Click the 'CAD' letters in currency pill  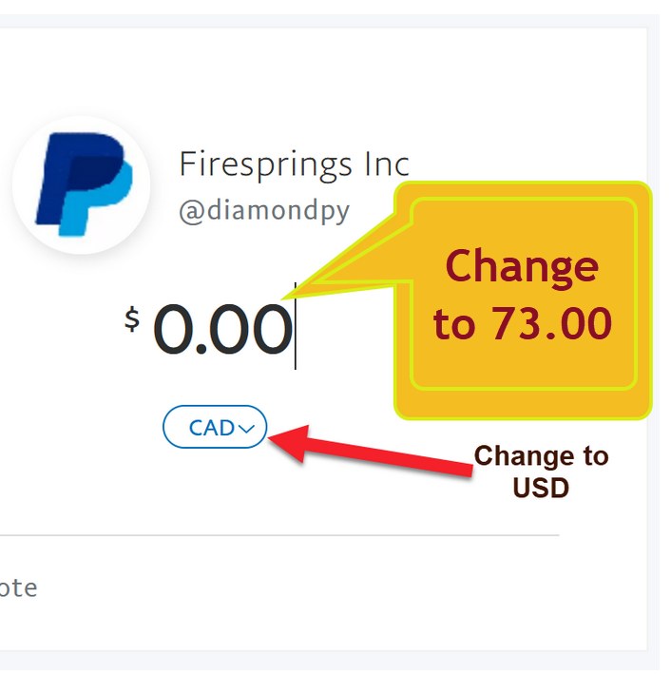pyautogui.click(x=212, y=428)
